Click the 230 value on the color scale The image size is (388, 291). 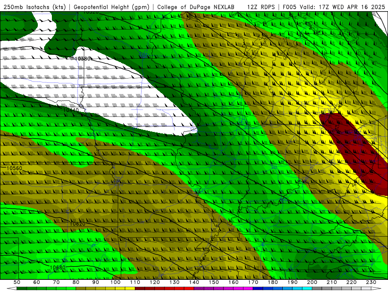click(x=371, y=282)
